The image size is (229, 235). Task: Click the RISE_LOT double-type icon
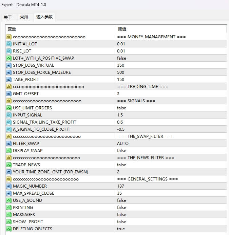pos(9,51)
